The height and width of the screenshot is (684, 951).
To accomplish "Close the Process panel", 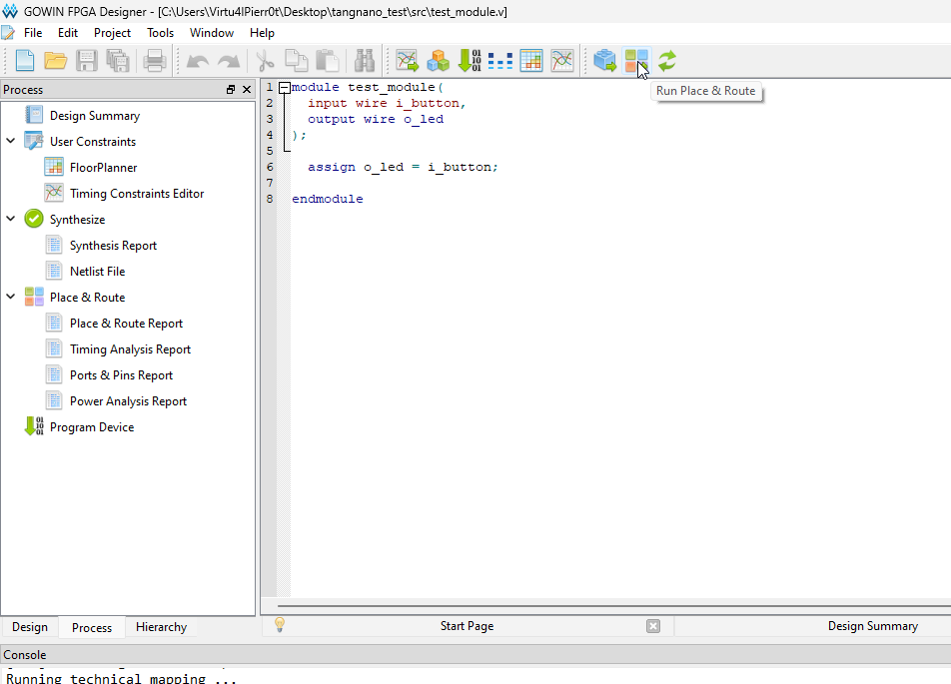I will coord(247,90).
